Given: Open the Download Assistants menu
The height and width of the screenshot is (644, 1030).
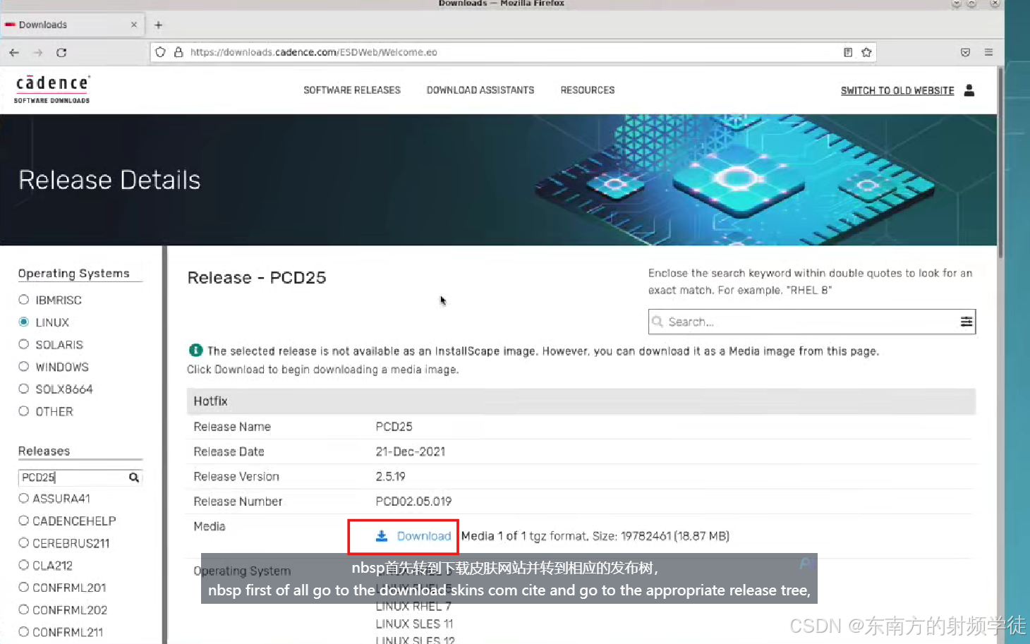Looking at the screenshot, I should pos(480,90).
